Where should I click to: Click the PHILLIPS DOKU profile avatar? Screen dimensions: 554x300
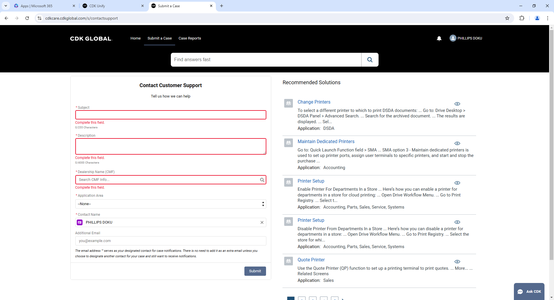(453, 38)
